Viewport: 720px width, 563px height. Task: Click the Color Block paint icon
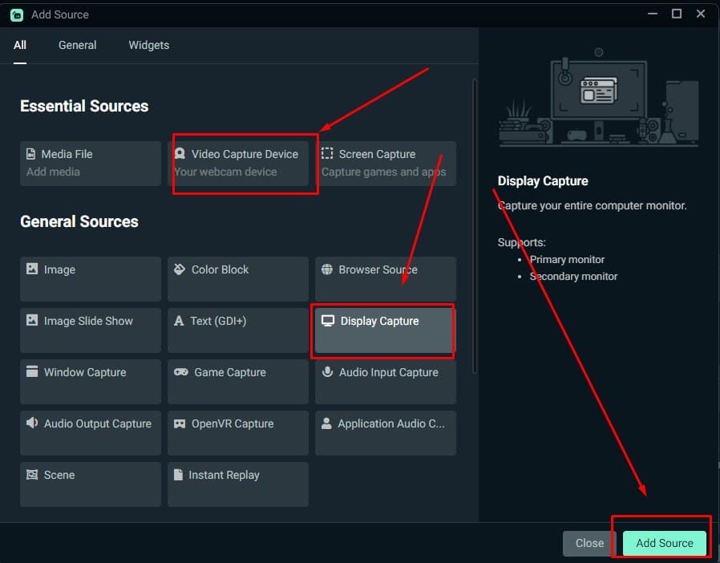point(180,269)
